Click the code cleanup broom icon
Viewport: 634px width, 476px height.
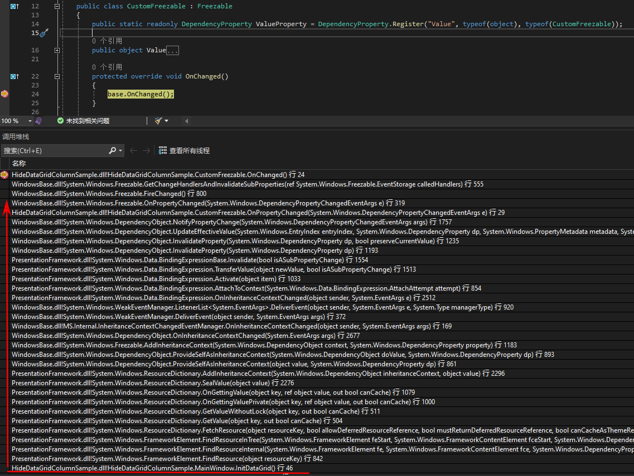point(158,121)
